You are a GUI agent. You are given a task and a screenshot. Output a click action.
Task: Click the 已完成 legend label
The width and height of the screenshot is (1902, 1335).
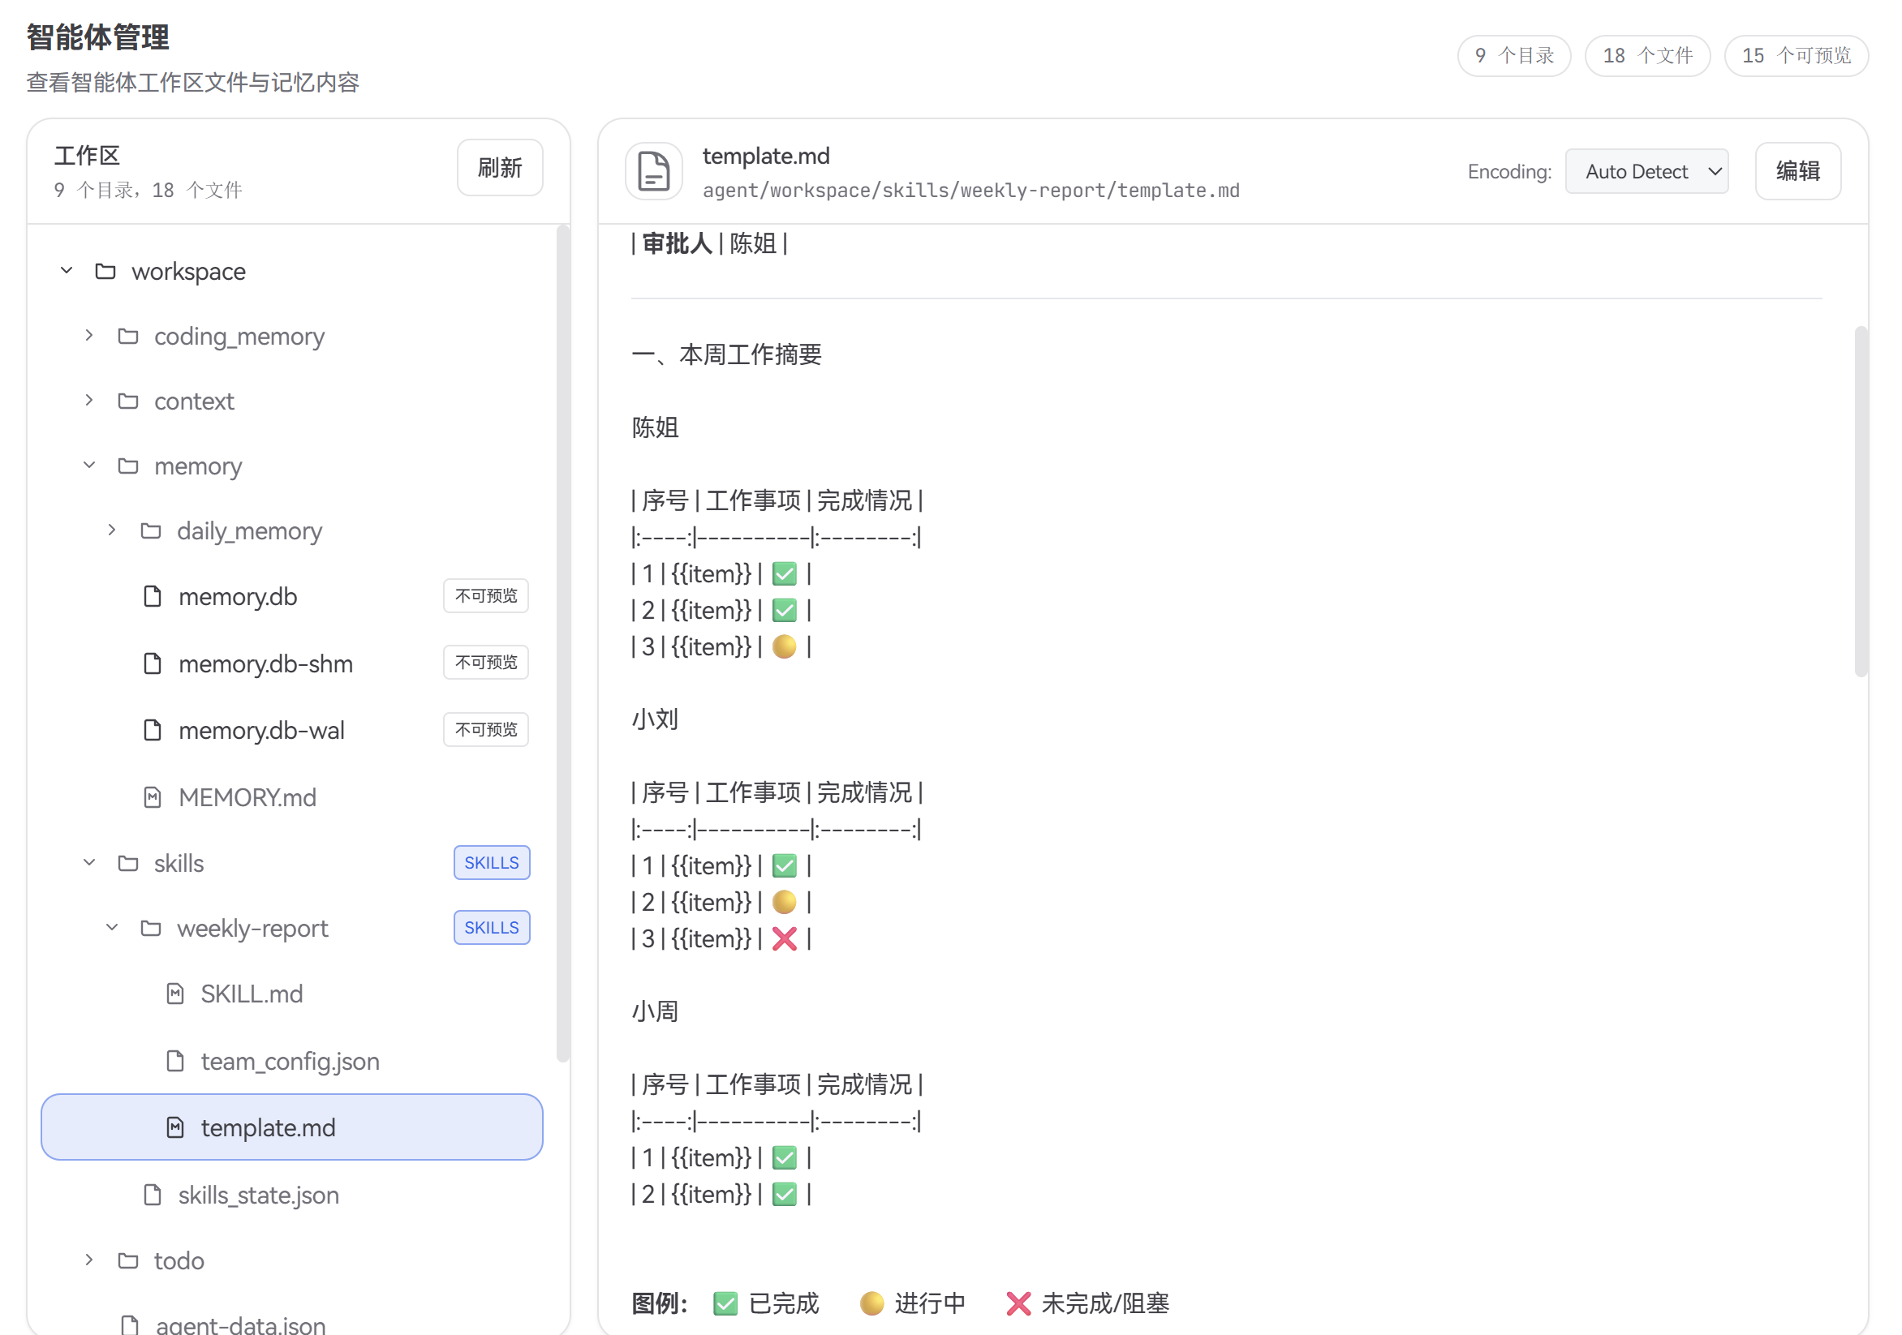pyautogui.click(x=784, y=1303)
